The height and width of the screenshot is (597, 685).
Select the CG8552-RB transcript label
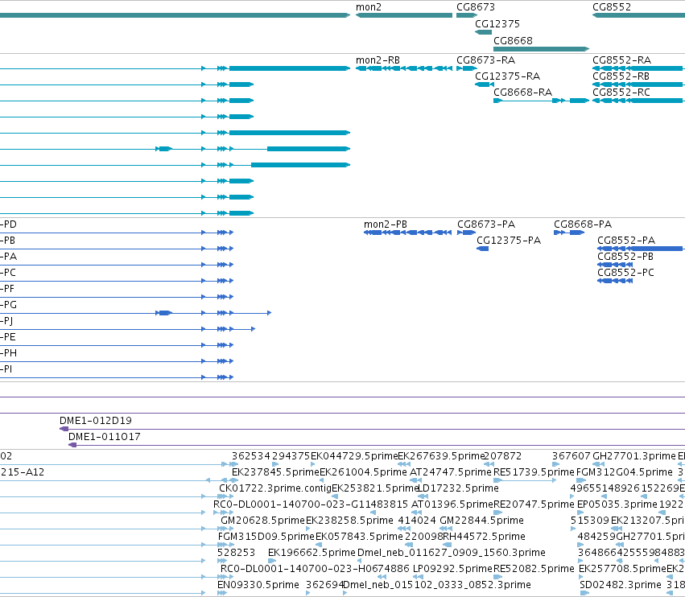pos(621,76)
